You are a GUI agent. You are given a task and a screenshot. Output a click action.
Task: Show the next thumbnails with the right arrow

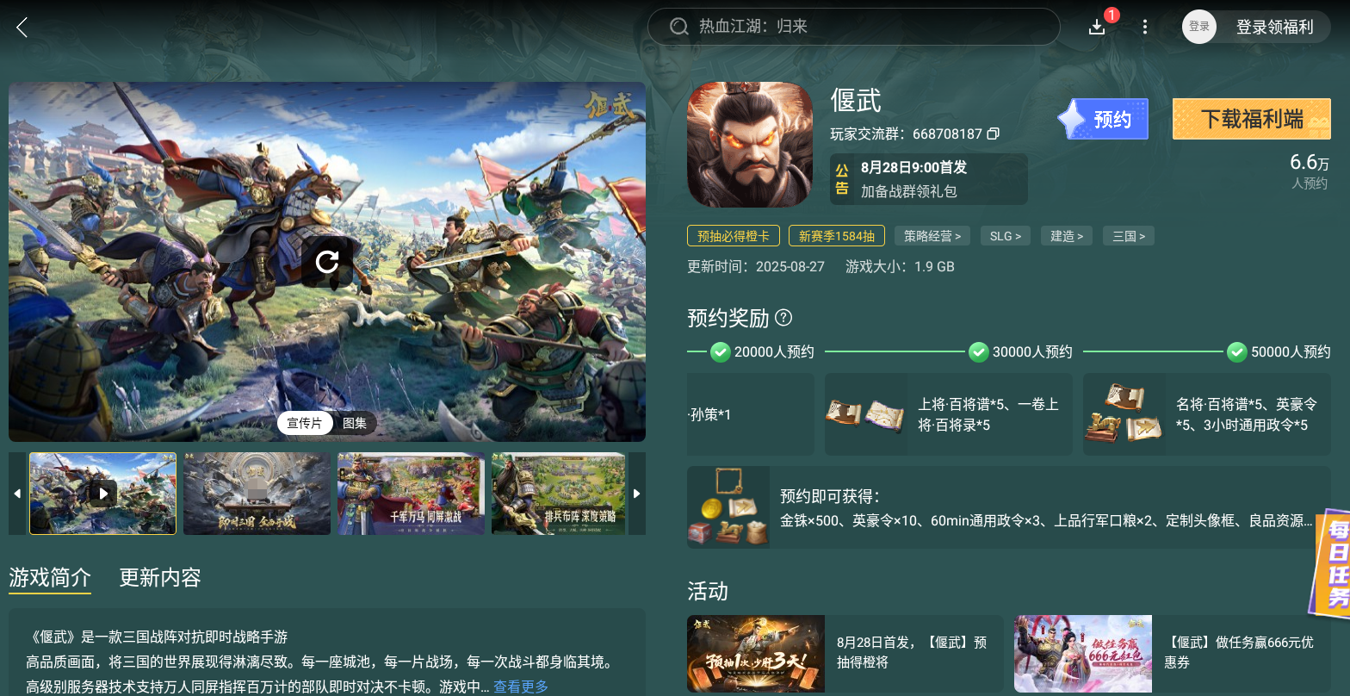click(637, 494)
